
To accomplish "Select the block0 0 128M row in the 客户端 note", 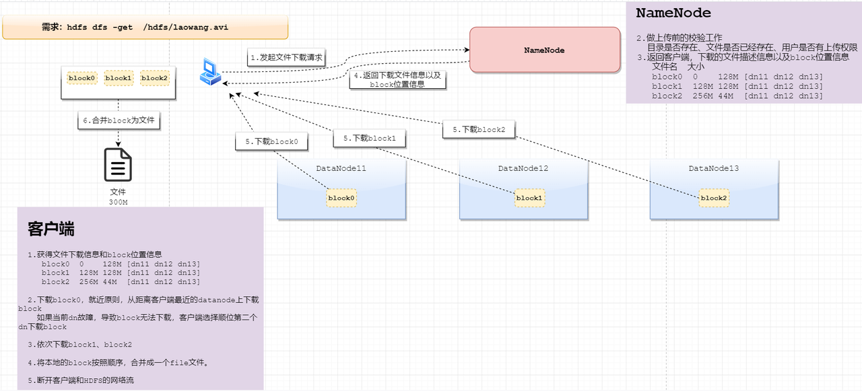I will click(121, 264).
